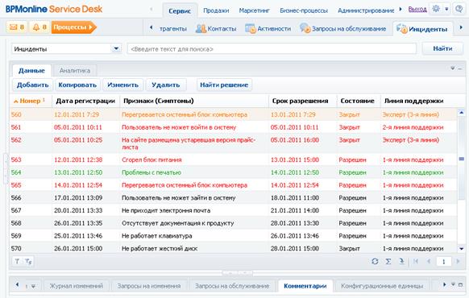Viewport: 469px width, 298px height.
Task: Click grid scrollbar up arrow
Action: 461,113
